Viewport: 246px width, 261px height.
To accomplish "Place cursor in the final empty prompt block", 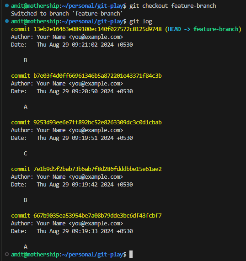I will pyautogui.click(x=131, y=254).
